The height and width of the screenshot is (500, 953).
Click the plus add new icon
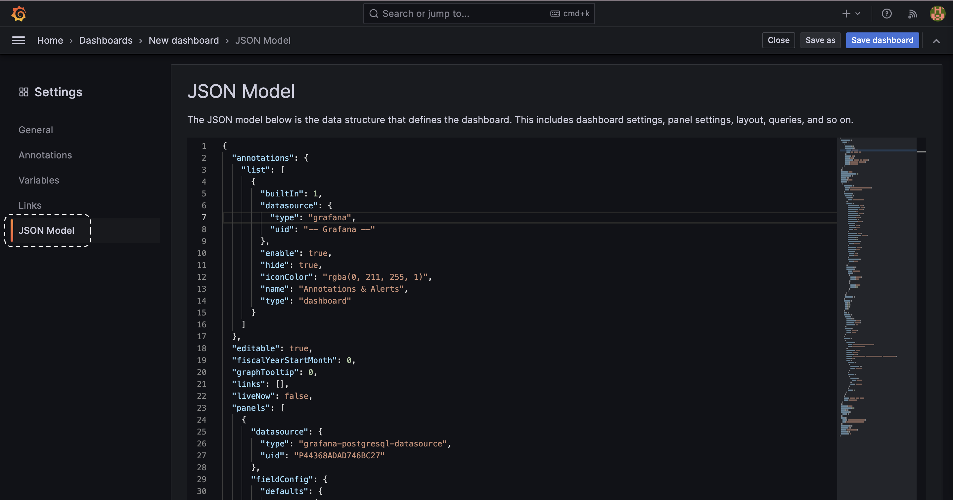[846, 14]
